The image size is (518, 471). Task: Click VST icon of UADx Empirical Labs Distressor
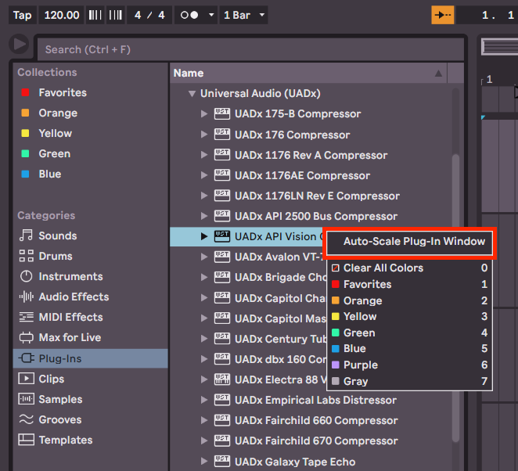click(222, 400)
